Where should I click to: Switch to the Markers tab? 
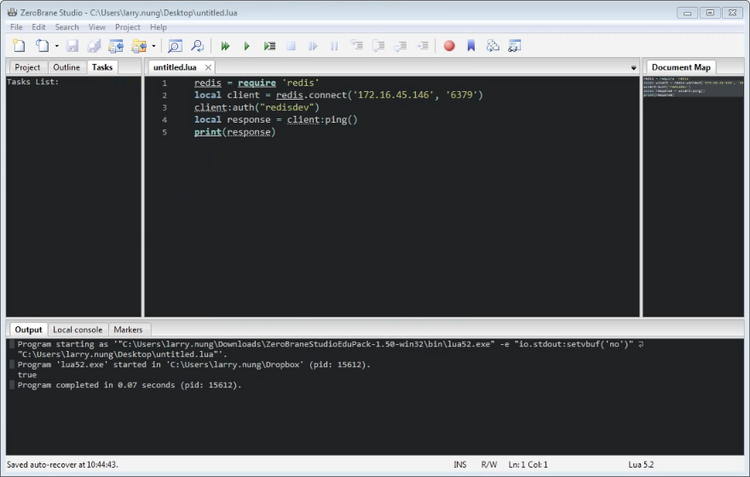point(128,330)
